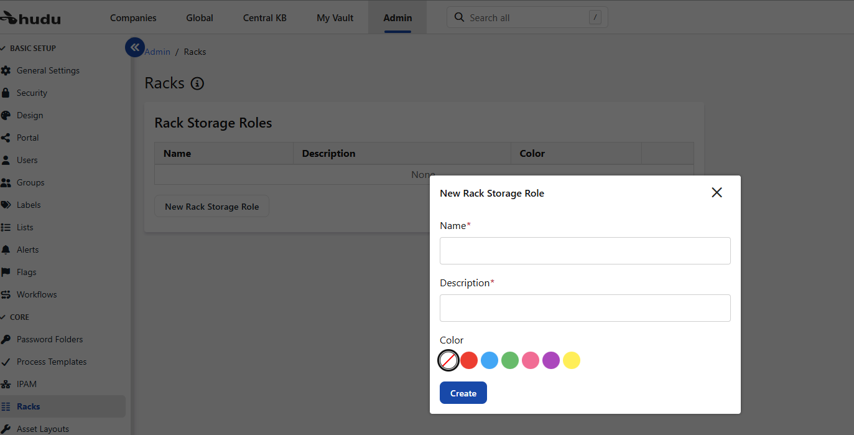This screenshot has height=435, width=854.
Task: Click the Search all field
Action: point(527,17)
